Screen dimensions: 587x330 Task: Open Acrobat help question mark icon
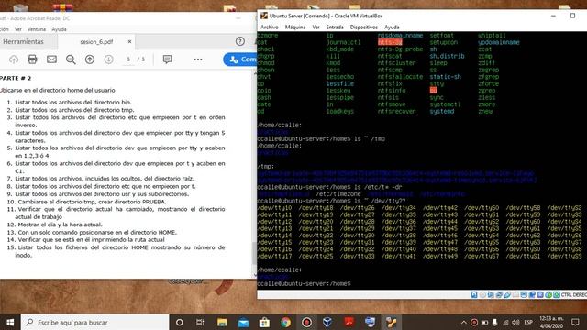click(x=240, y=41)
